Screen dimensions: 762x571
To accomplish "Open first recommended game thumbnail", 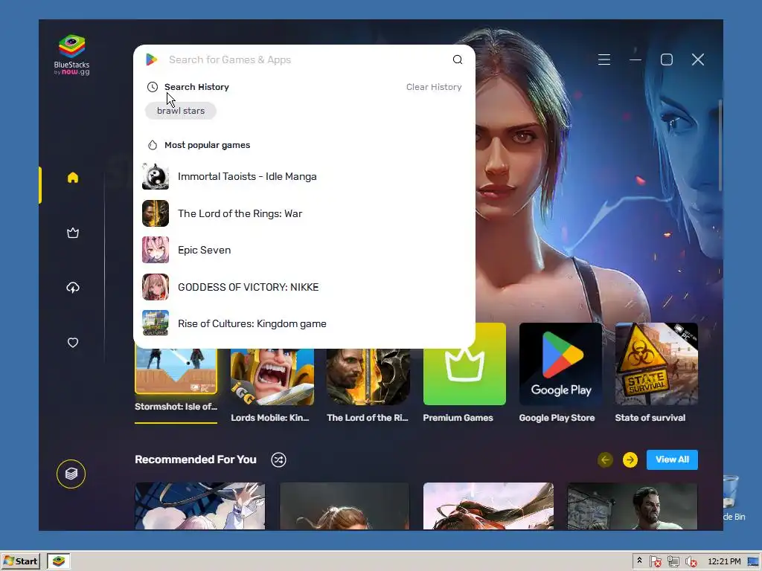I will tap(200, 506).
